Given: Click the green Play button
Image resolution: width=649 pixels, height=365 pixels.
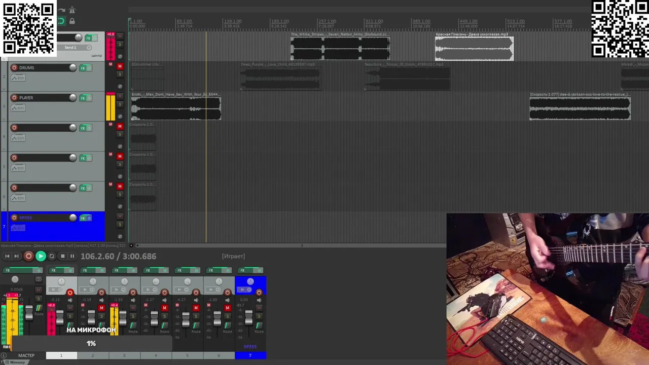Looking at the screenshot, I should pos(41,257).
